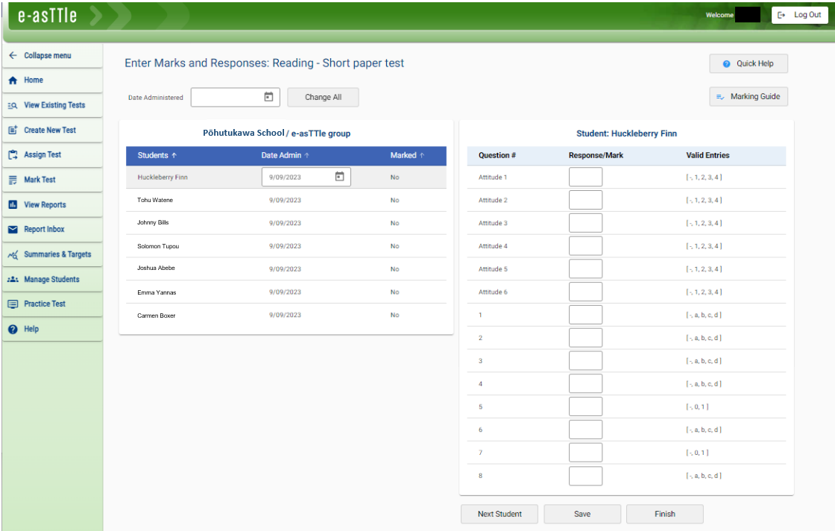Open calendar in Huckleberry Finn's date field
Image resolution: width=835 pixels, height=531 pixels.
[339, 177]
